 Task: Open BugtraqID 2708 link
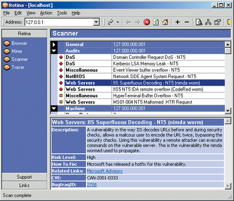(92, 184)
